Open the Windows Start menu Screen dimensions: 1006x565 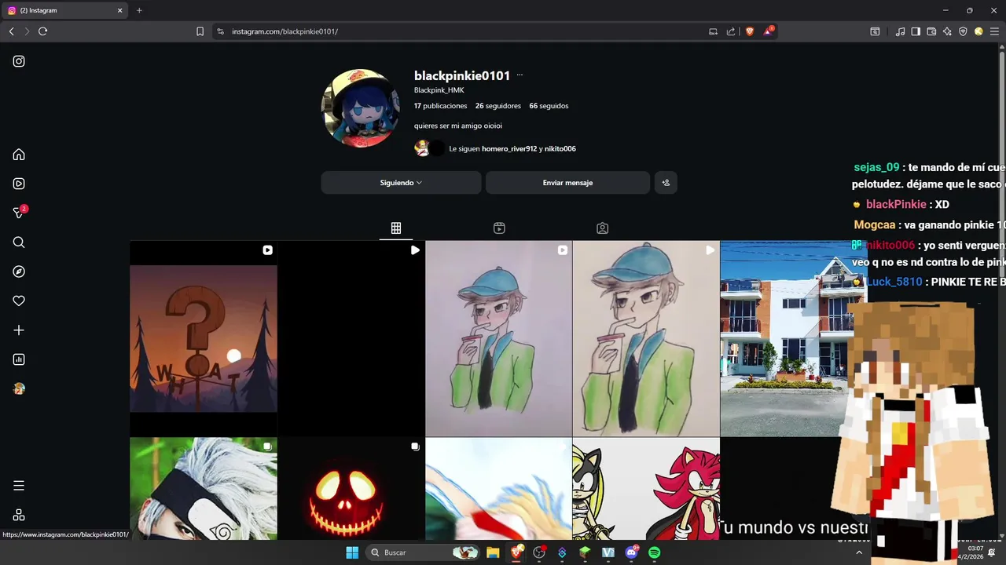(352, 552)
